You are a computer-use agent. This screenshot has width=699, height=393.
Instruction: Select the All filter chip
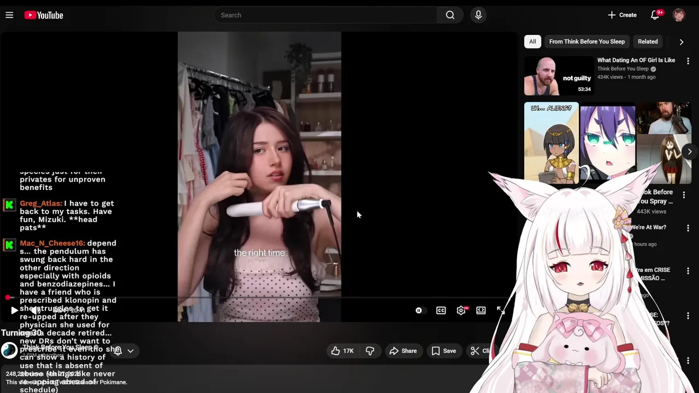(532, 41)
